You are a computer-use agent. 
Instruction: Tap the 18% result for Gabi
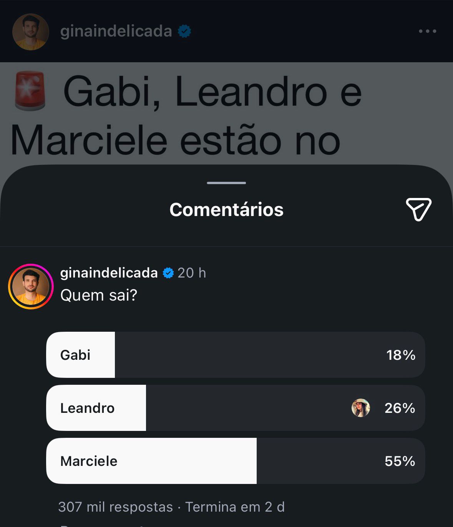pos(401,355)
